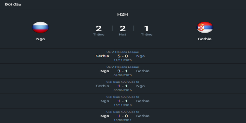This screenshot has width=246, height=123.
Task: Select the Serbia team name under flag
Action: click(x=205, y=39)
